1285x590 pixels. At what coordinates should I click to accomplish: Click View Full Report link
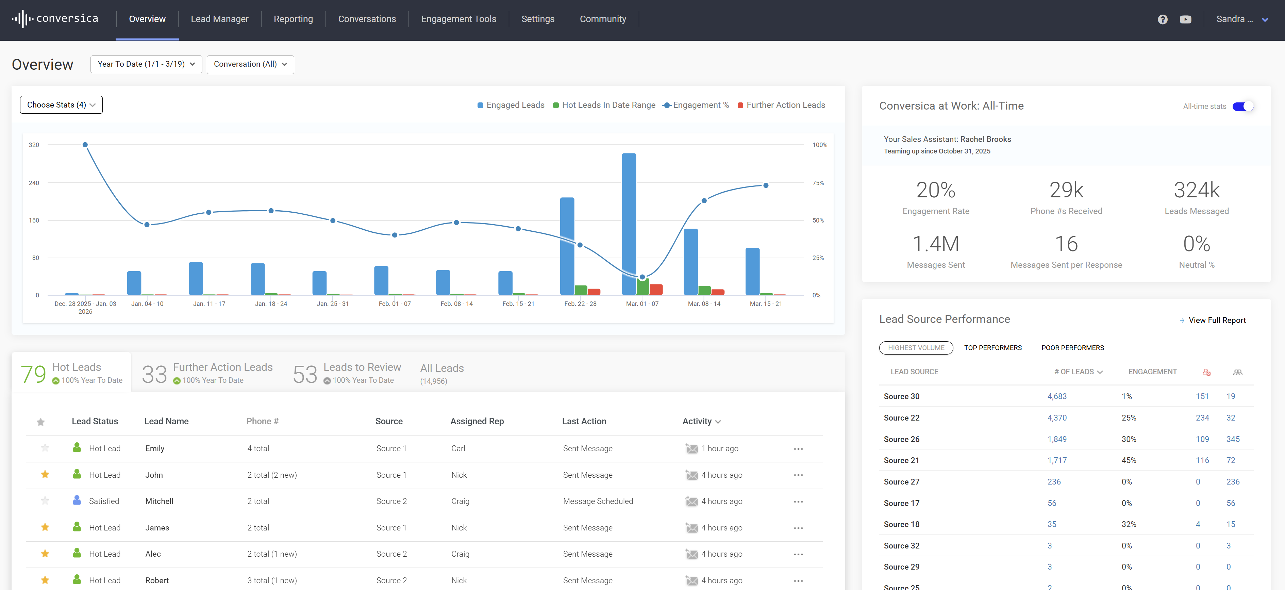pos(1217,321)
